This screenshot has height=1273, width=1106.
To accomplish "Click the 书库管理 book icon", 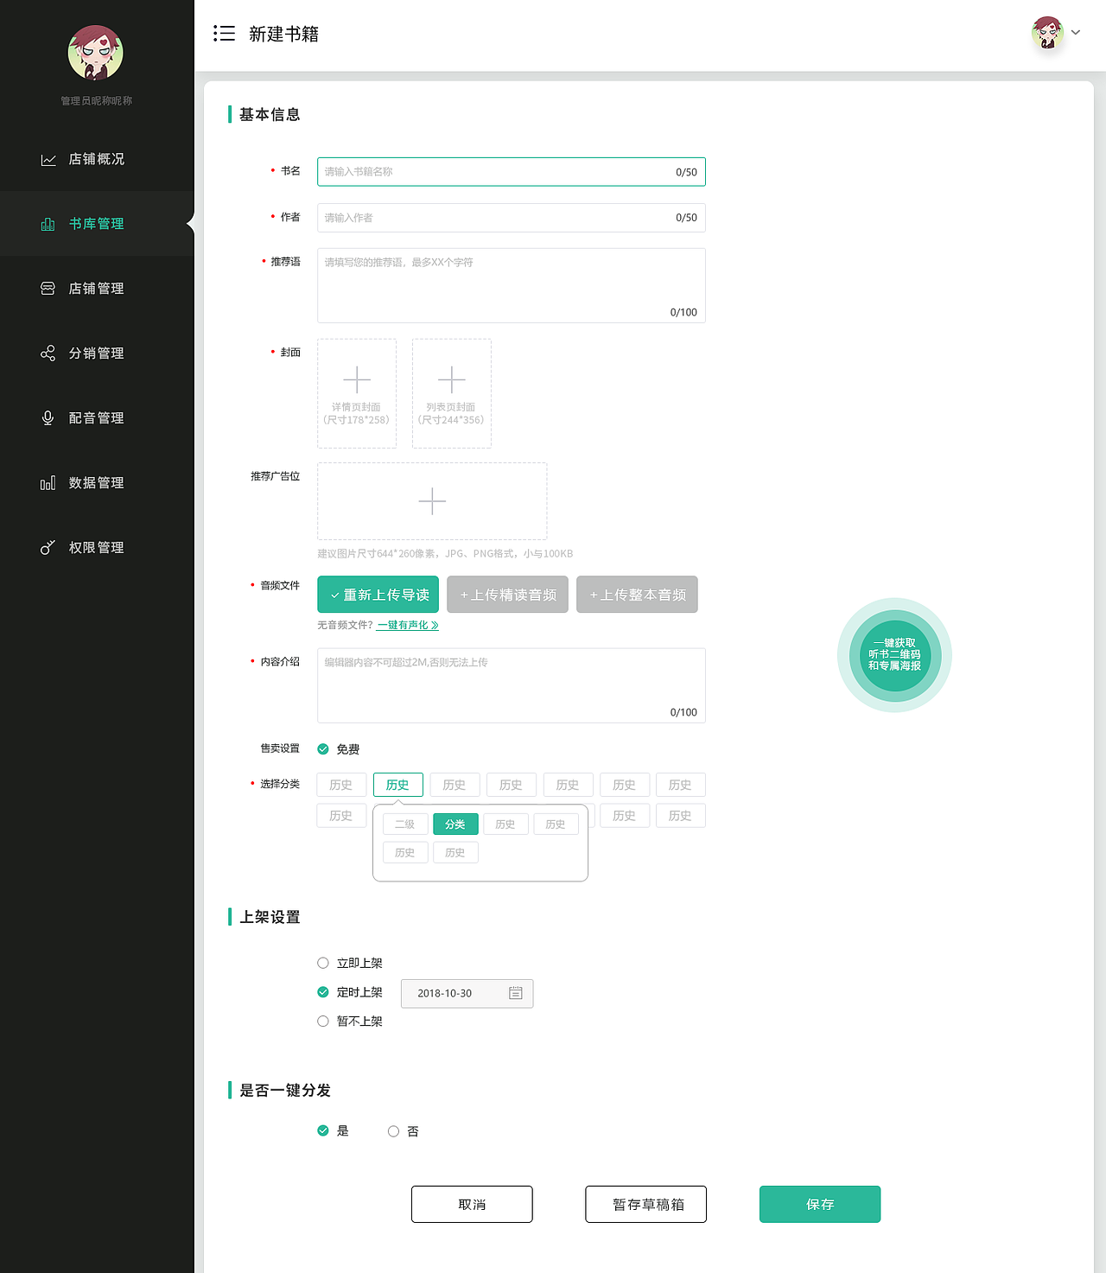I will click(x=48, y=223).
